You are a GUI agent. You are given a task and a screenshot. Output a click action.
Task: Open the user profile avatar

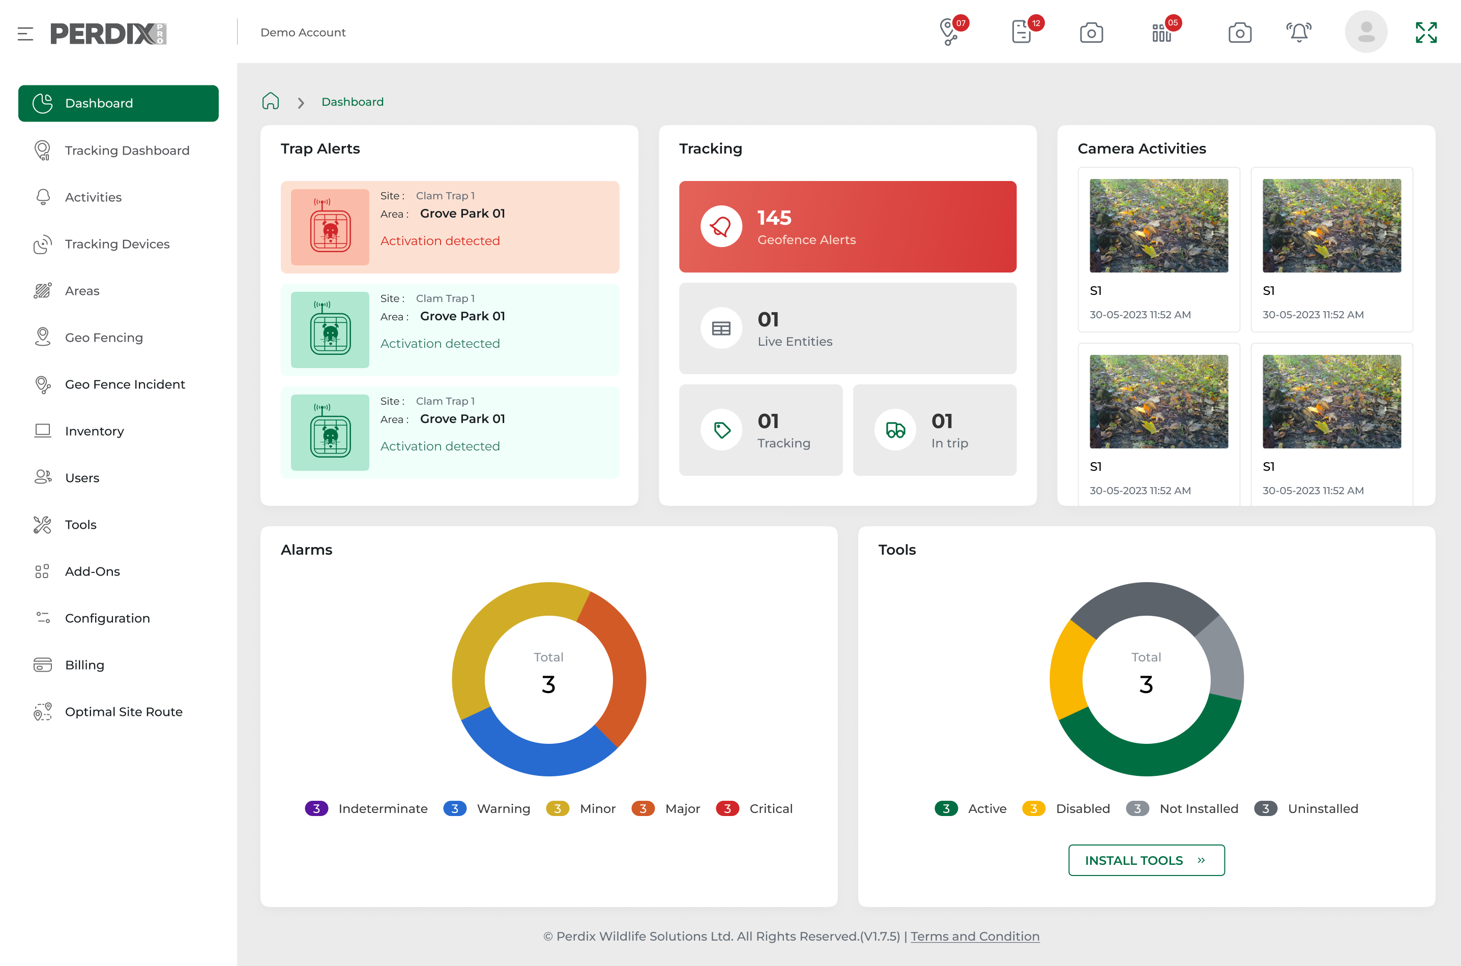(x=1365, y=31)
